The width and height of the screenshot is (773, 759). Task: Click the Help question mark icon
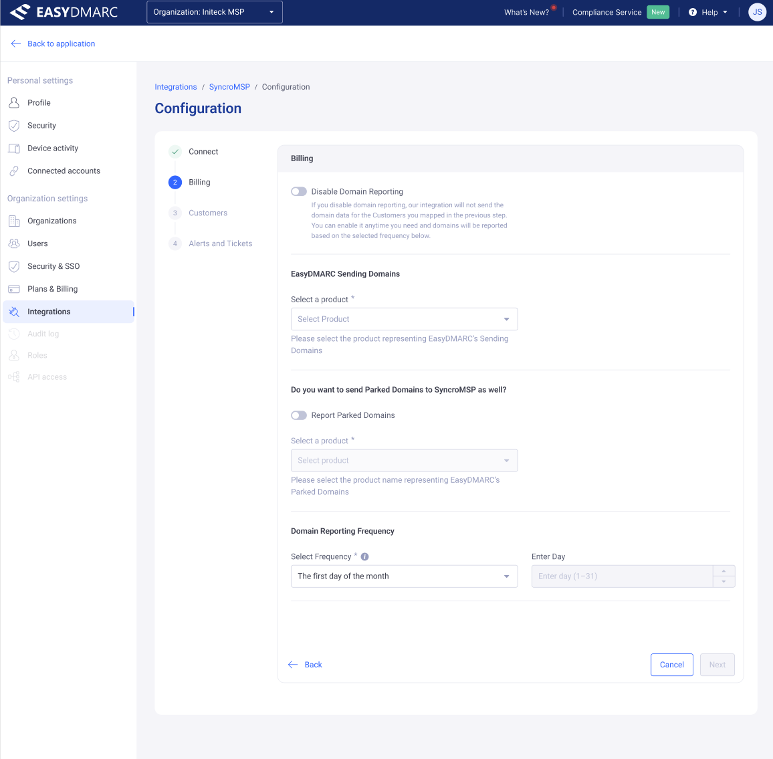click(x=693, y=12)
